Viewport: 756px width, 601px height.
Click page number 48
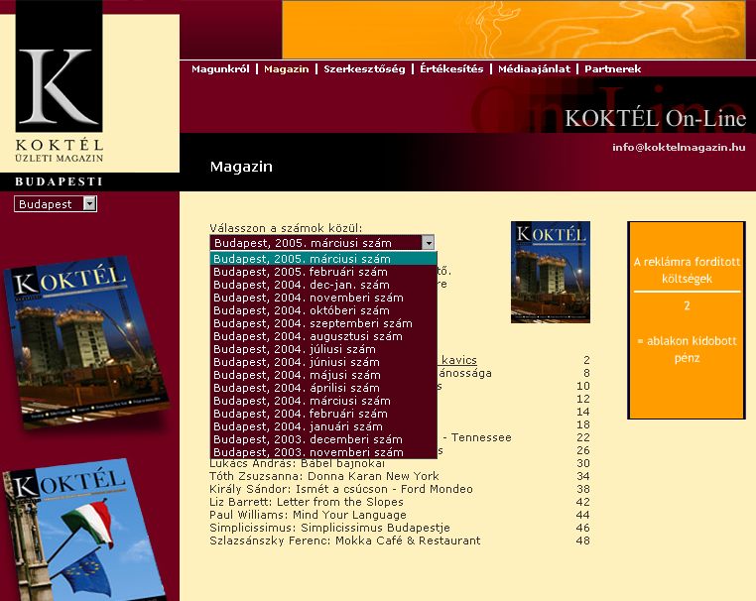583,541
